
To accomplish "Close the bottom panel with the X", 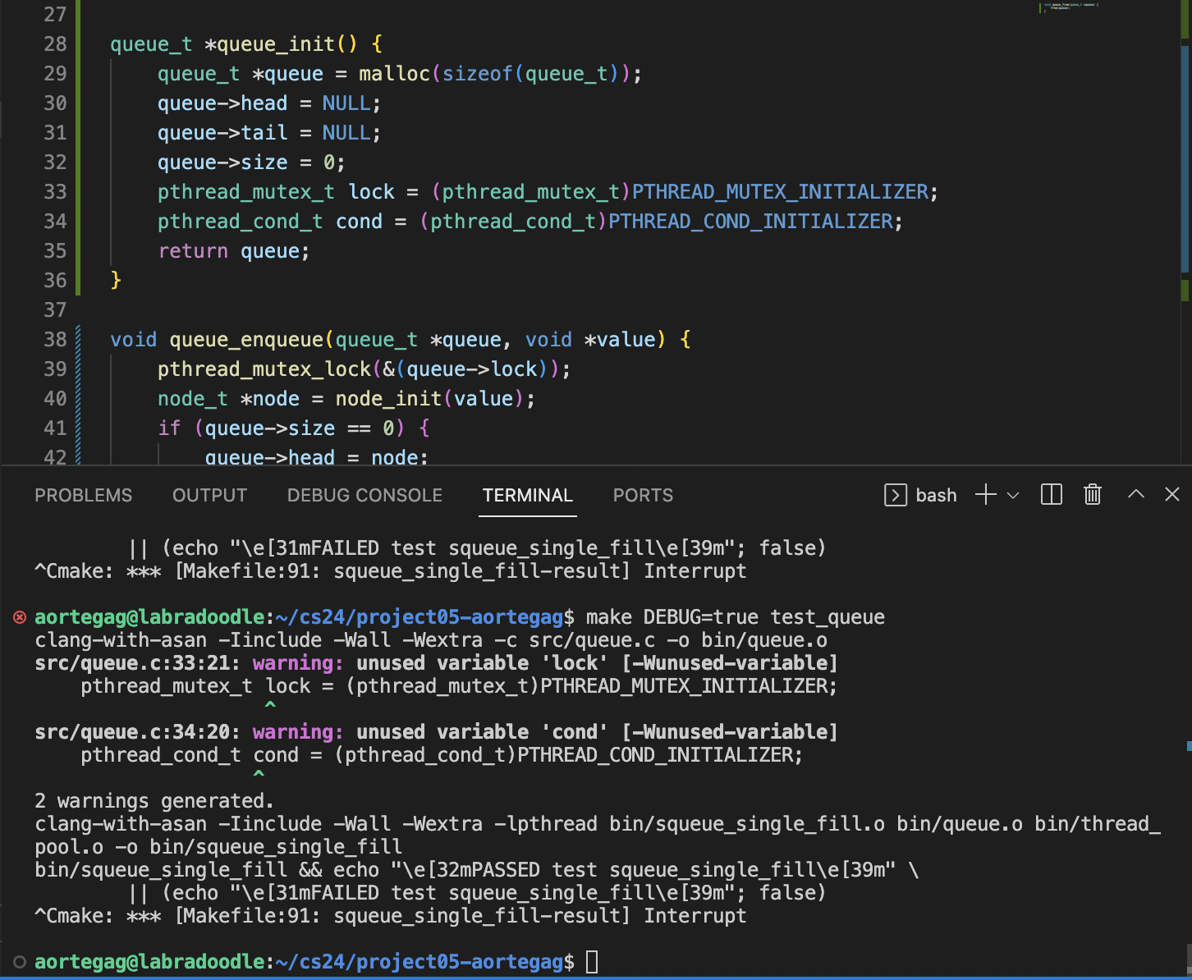I will (x=1171, y=494).
